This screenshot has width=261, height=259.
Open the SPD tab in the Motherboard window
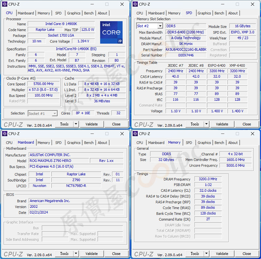[x=58, y=143]
